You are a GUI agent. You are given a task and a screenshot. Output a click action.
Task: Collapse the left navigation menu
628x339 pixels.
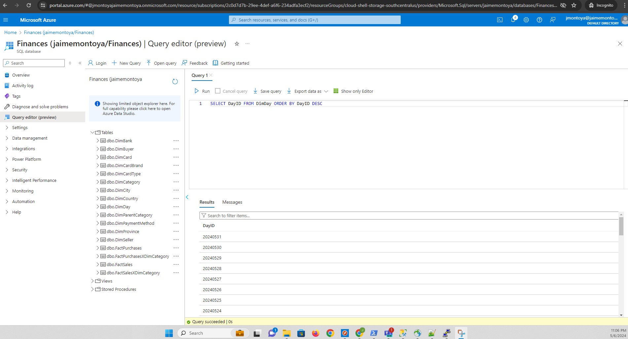[80, 63]
